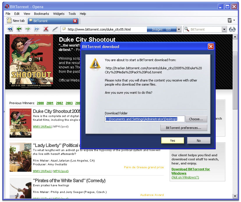Click the page scrollbar up arrow
The width and height of the screenshot is (241, 202).
(235, 37)
